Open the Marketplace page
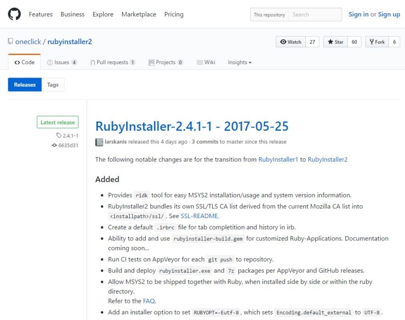Viewport: 405px width, 320px height. click(139, 14)
